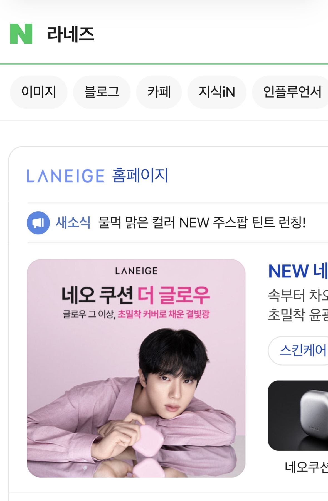Click the 속부터 차오 description text

click(298, 296)
